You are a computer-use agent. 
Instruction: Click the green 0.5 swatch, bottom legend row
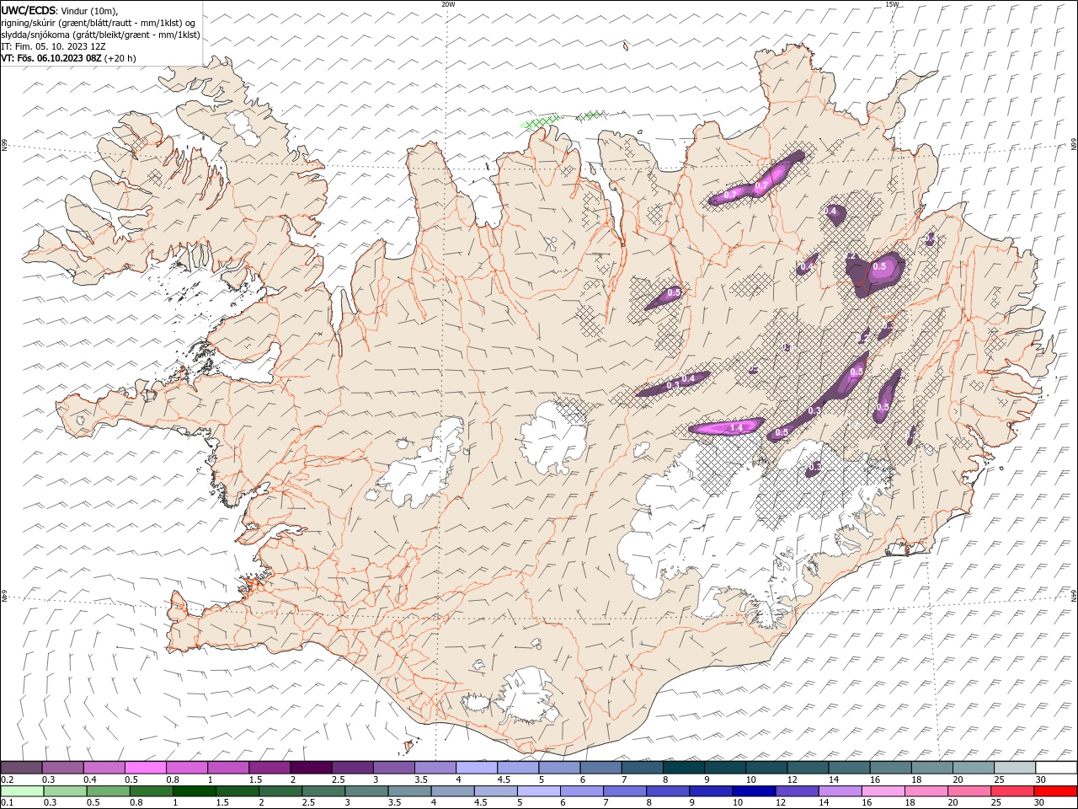108,791
